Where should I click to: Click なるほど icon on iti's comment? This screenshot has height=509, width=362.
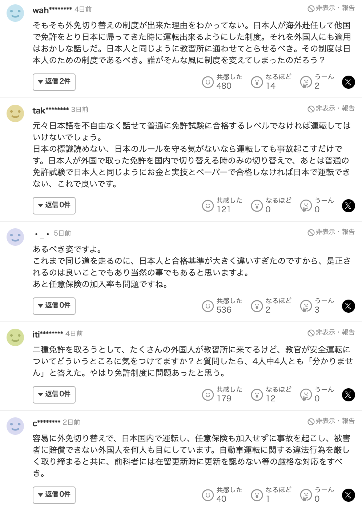click(x=257, y=395)
